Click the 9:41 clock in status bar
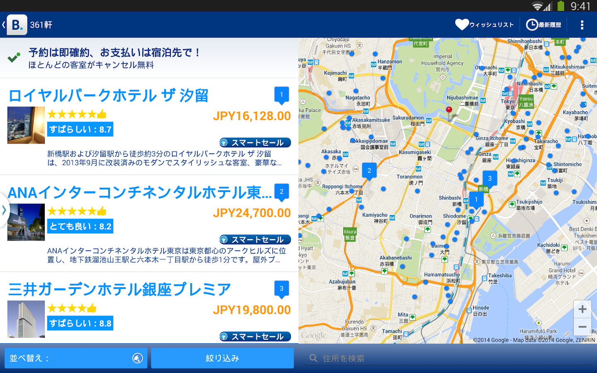Screen dimensions: 597x373 [x=580, y=6]
